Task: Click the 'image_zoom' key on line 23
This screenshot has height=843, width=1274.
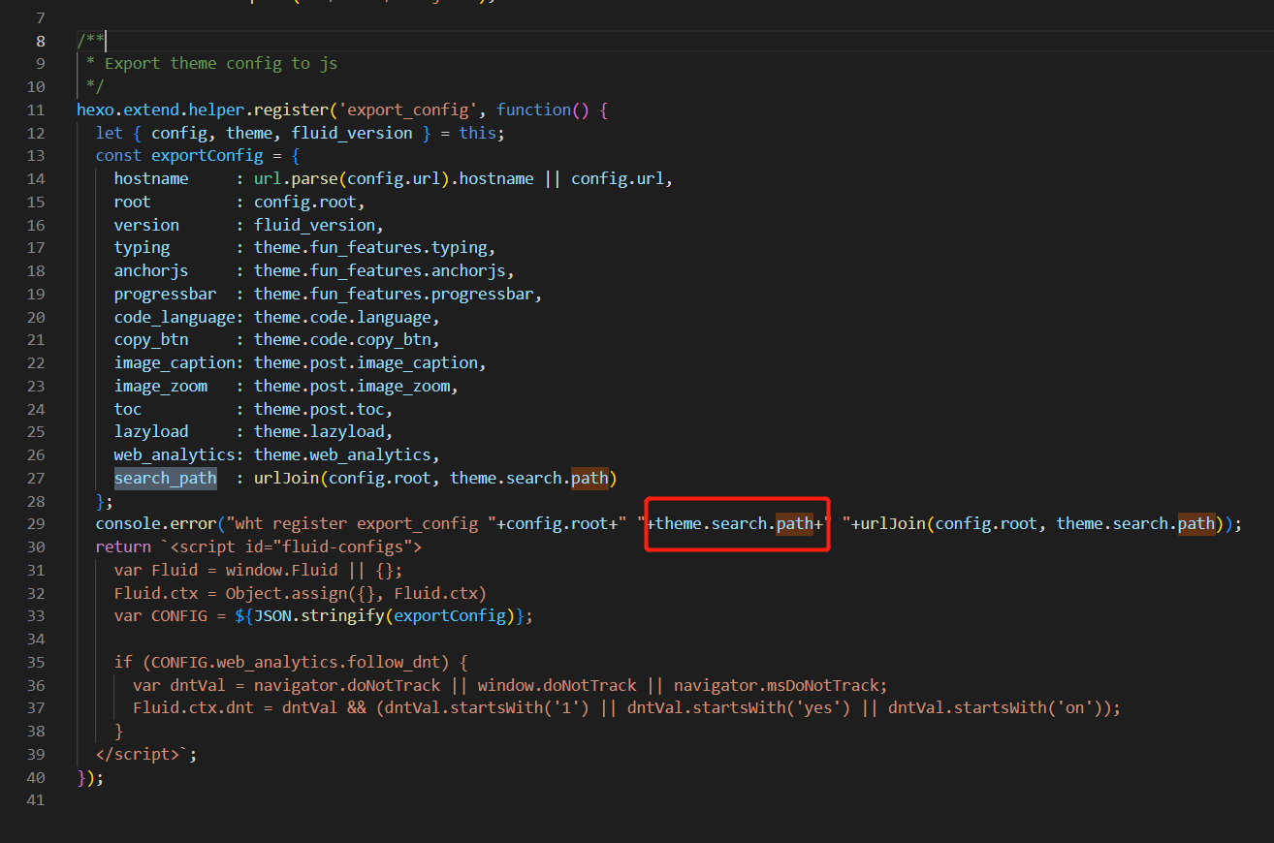Action: click(161, 386)
